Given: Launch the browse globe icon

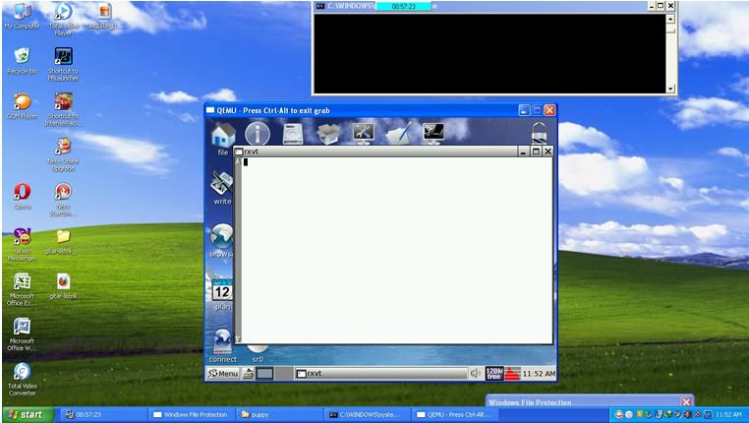Looking at the screenshot, I should pyautogui.click(x=221, y=237).
